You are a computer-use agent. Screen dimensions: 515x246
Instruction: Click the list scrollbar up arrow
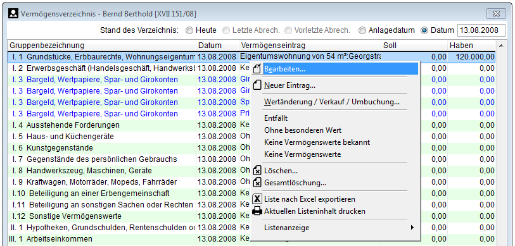click(501, 46)
